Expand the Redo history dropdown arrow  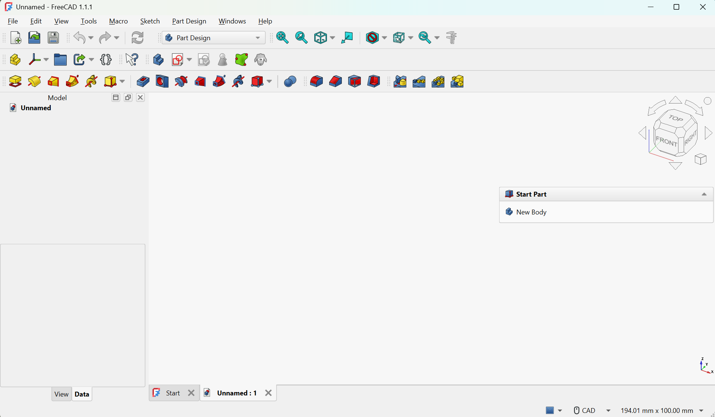pyautogui.click(x=116, y=38)
